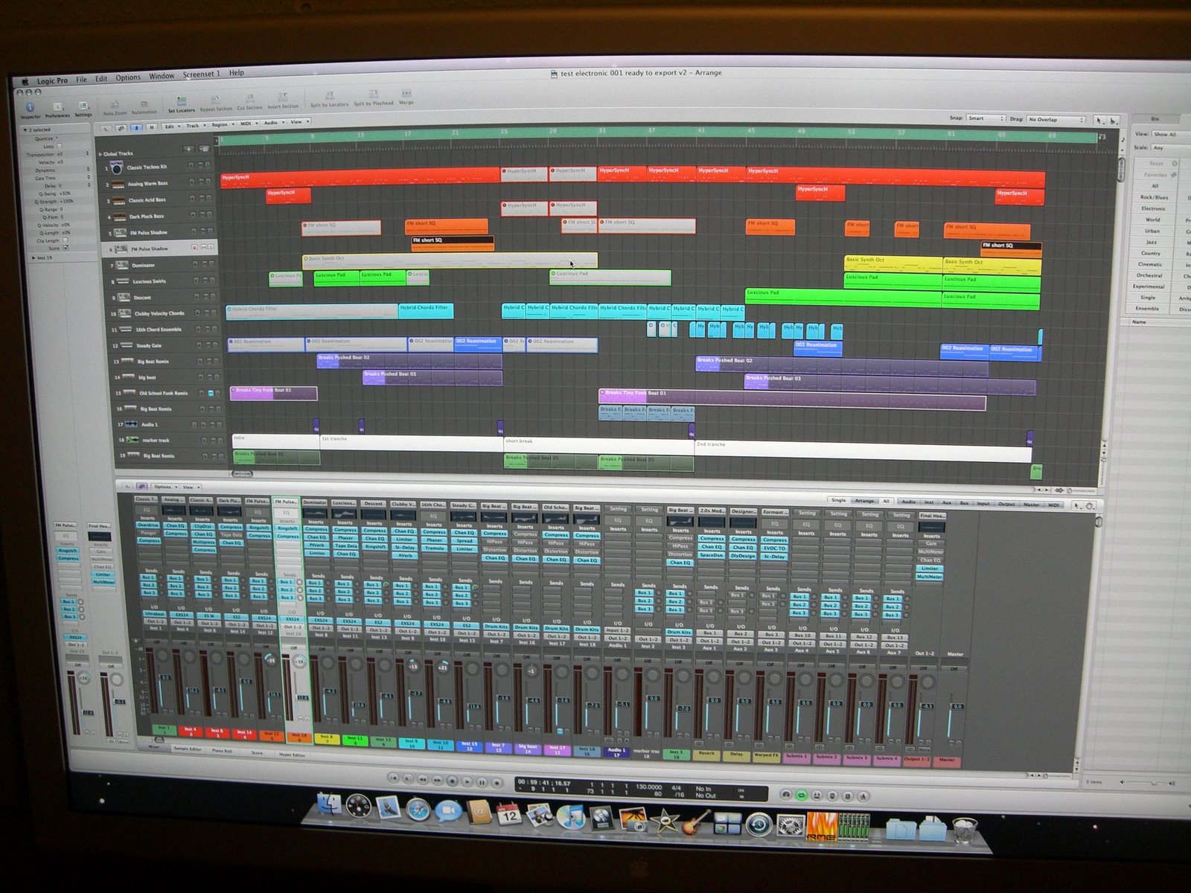Open the Drag No Overlap dropdown
The image size is (1191, 893).
1056,120
